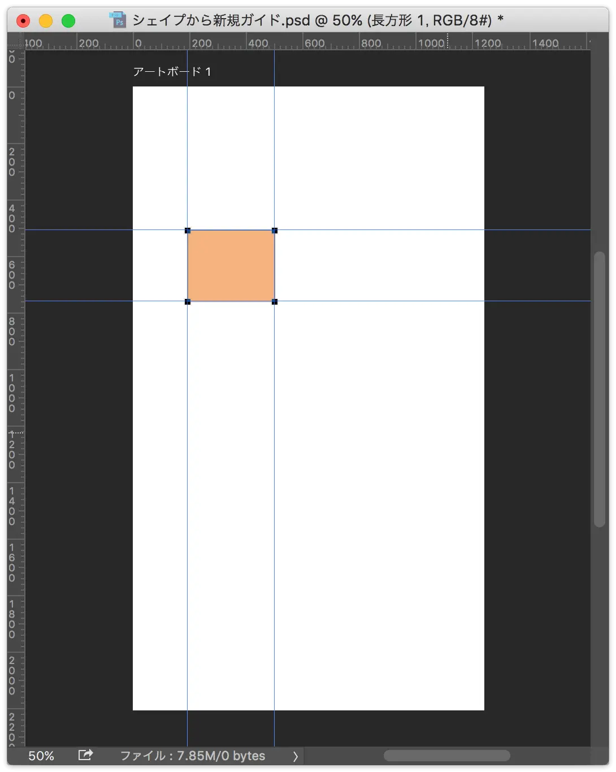
Task: Click the vertical scrollbar thumb
Action: (599, 390)
